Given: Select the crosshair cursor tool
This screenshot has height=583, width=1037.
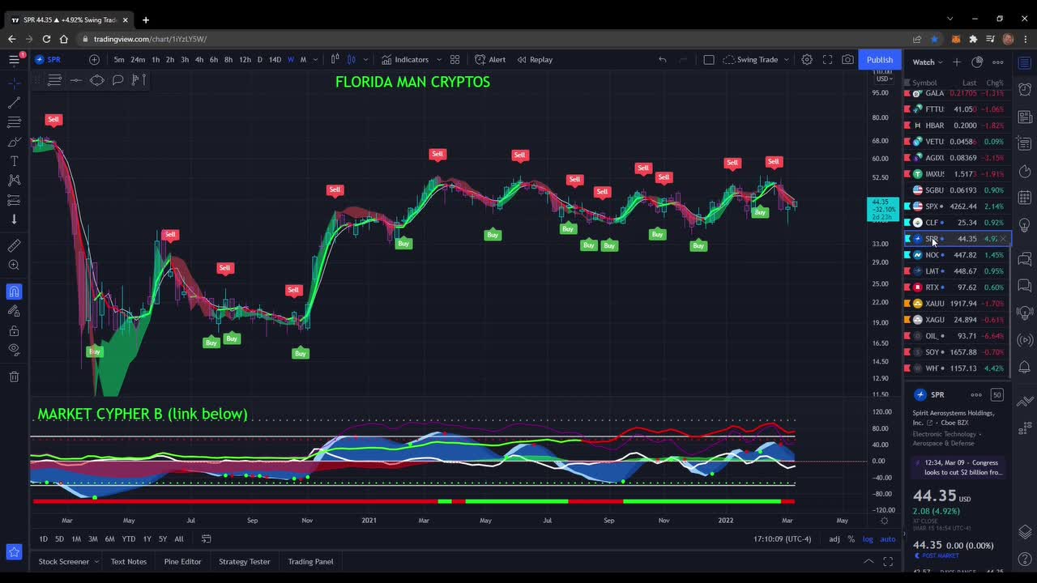Looking at the screenshot, I should click(x=14, y=83).
